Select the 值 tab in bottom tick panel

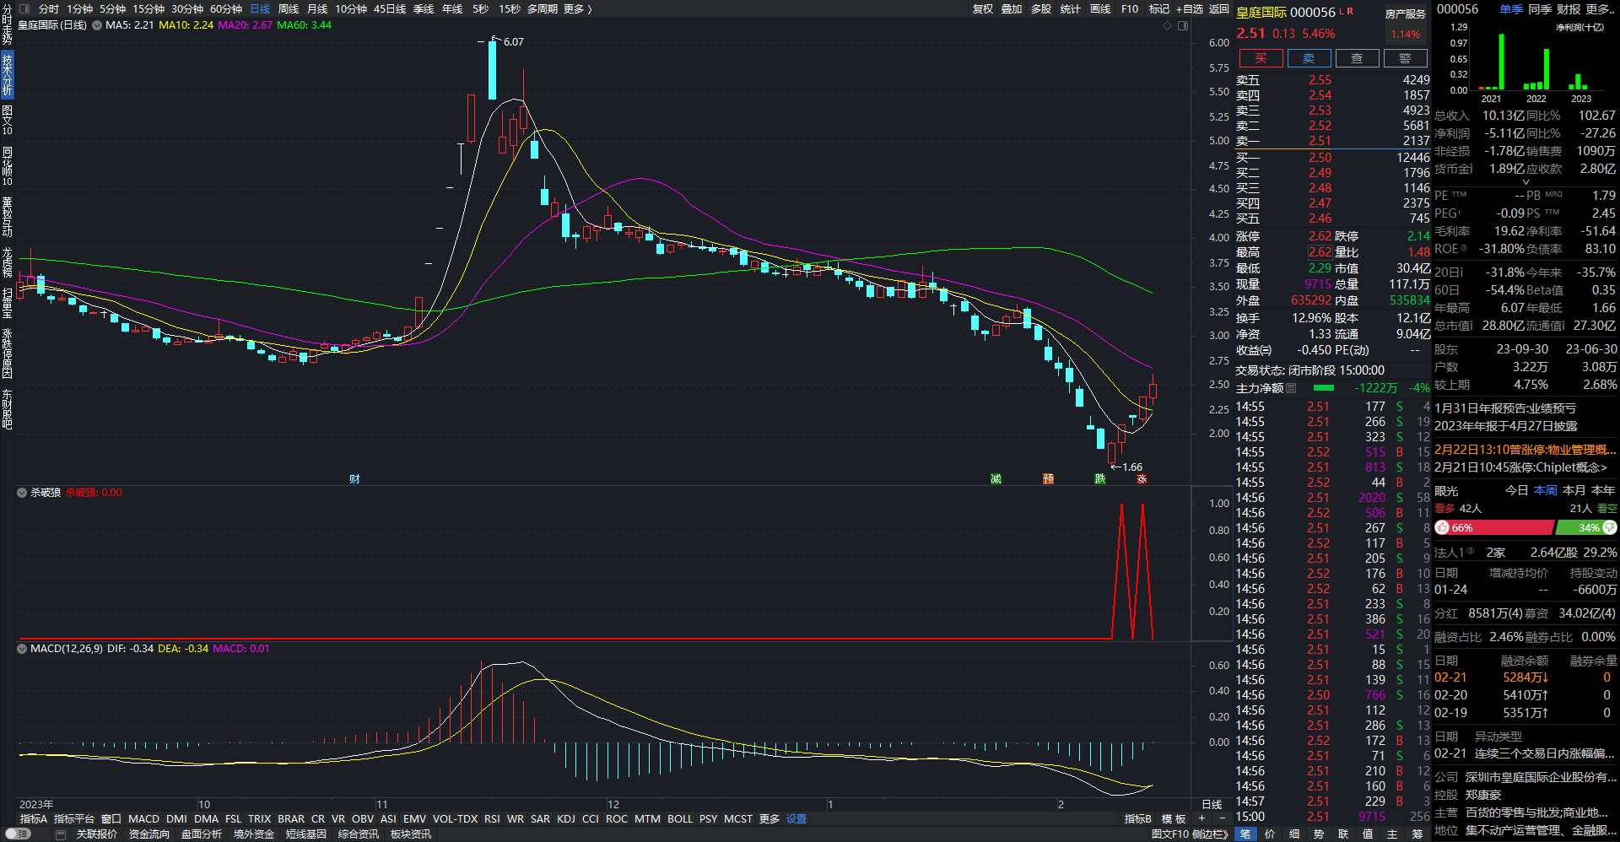point(1368,834)
